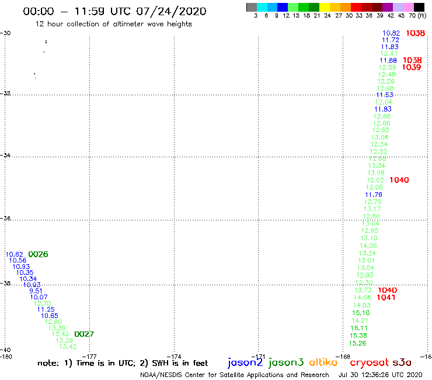Click the blue wave height value 11.88

388,60
